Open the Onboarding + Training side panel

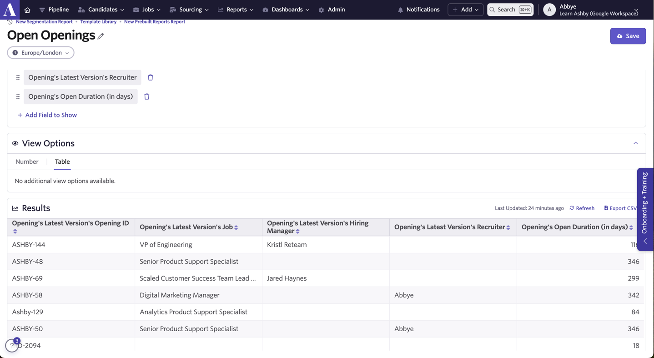645,209
